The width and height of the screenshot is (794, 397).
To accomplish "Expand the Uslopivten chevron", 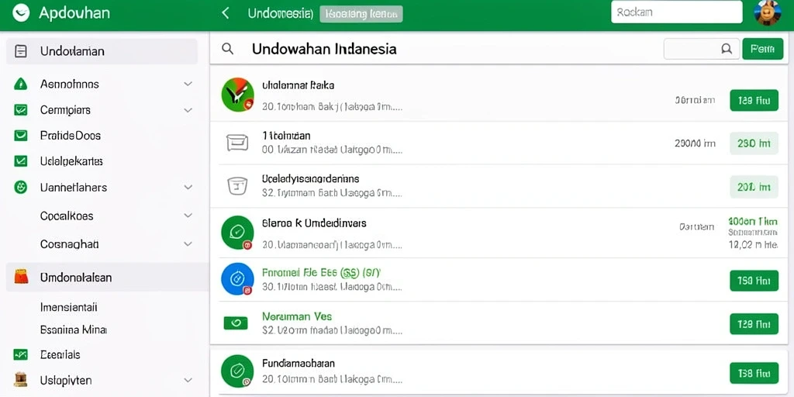I will [x=188, y=380].
